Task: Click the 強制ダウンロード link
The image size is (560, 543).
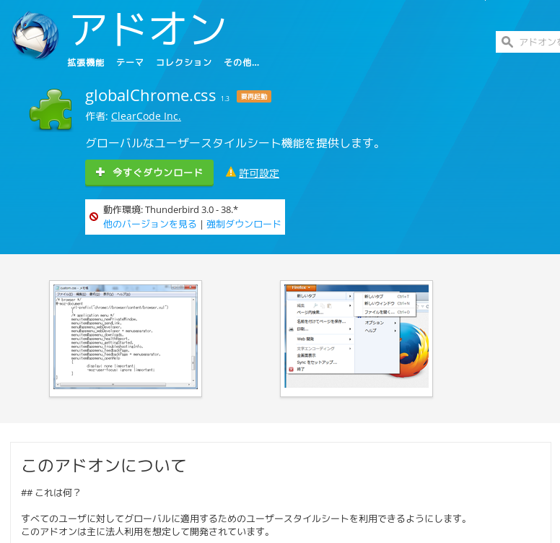Action: click(x=244, y=224)
